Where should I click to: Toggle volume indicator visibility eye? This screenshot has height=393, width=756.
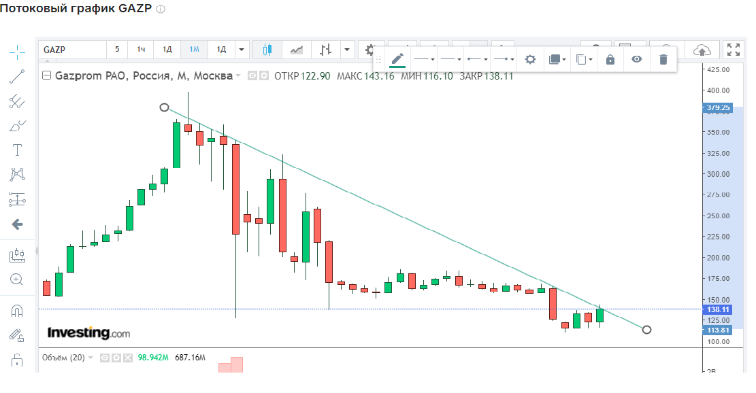[x=105, y=358]
